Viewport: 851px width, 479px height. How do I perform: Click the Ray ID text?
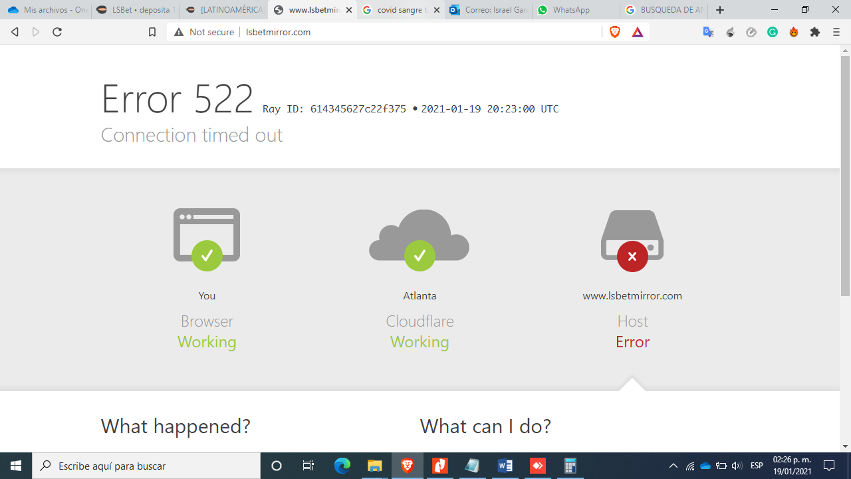[x=334, y=109]
